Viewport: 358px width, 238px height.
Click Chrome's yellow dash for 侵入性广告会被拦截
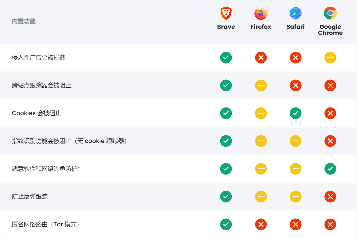coord(330,58)
